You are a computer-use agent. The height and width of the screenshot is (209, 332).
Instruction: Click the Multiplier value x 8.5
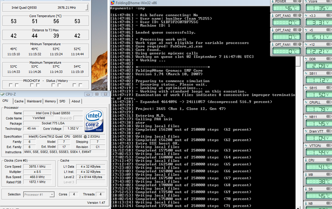37,172
